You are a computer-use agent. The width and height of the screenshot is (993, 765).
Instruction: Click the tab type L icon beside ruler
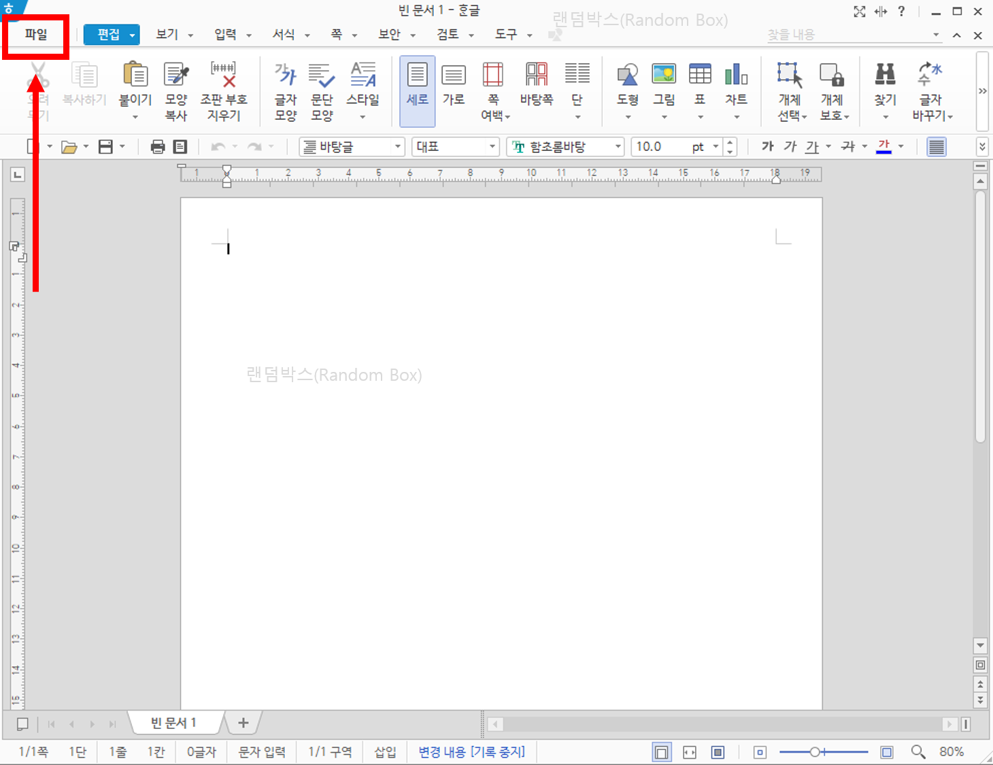[x=18, y=175]
